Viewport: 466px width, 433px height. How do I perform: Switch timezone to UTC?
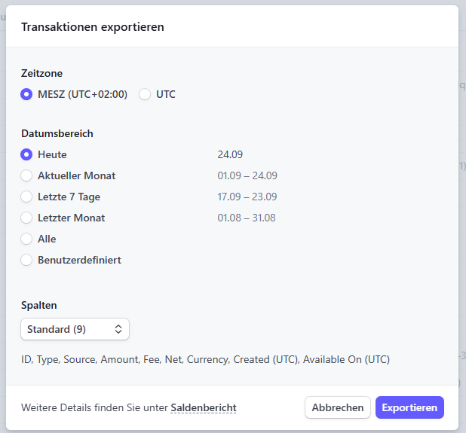coord(145,94)
